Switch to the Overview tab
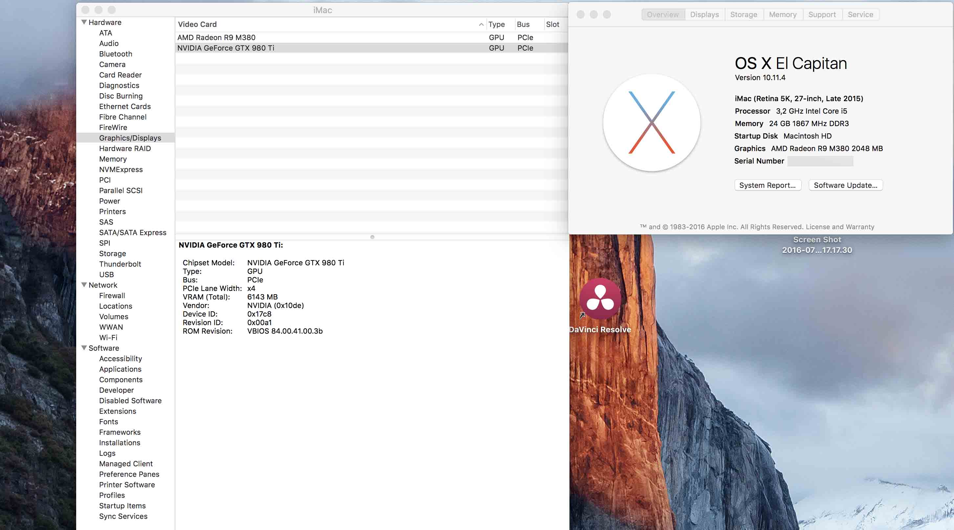Screen dimensions: 954x530 [x=663, y=14]
